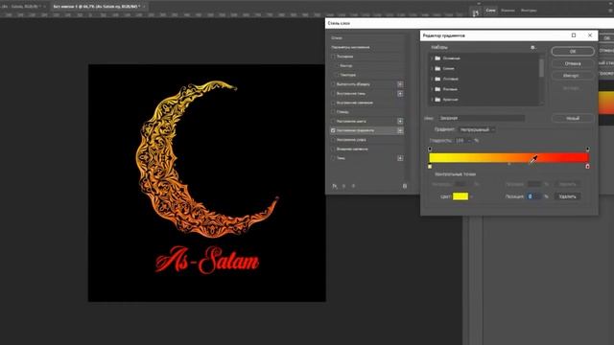Enable the Контур sub-effect checkbox

[337, 66]
